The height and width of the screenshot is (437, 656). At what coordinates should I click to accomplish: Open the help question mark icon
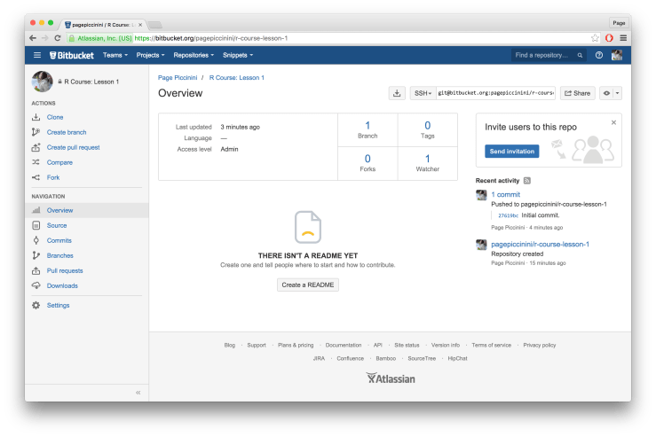pos(599,55)
